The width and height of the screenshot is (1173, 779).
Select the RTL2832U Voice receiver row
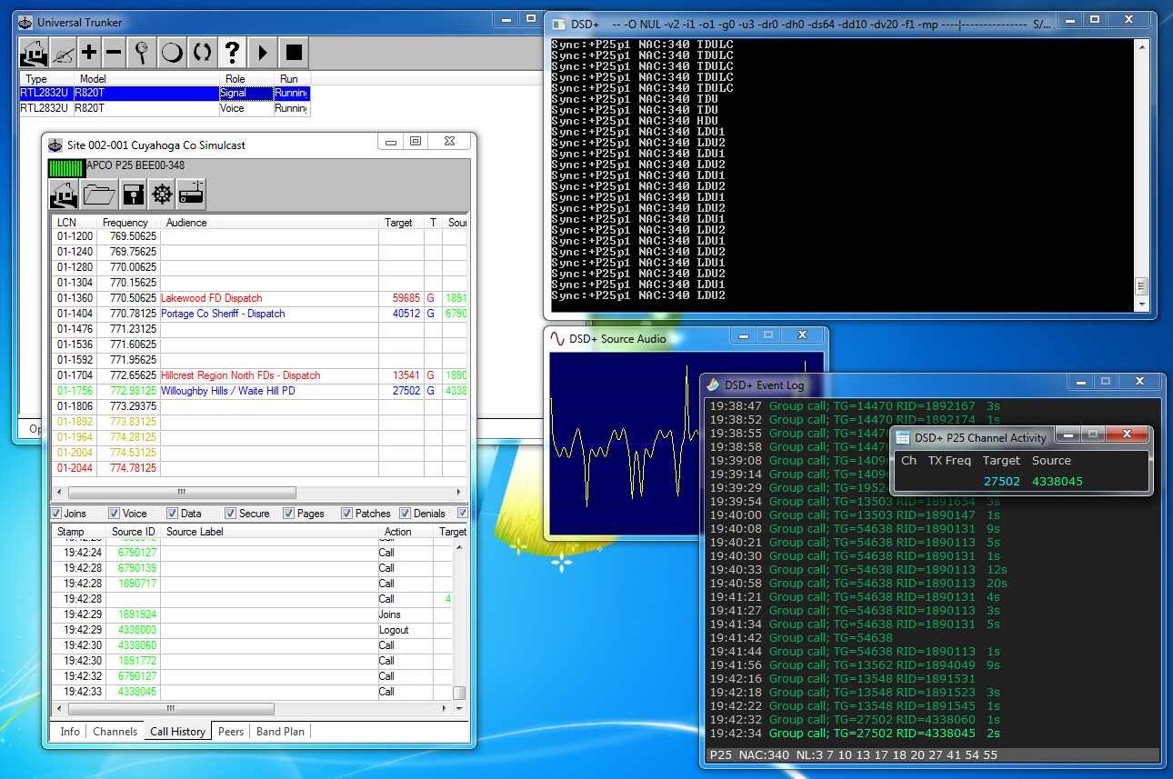(x=165, y=108)
